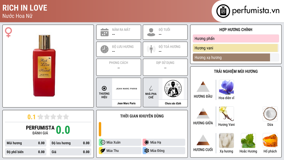
Task: Click the Jean Marc Paris brand logo
Action: (x=126, y=89)
